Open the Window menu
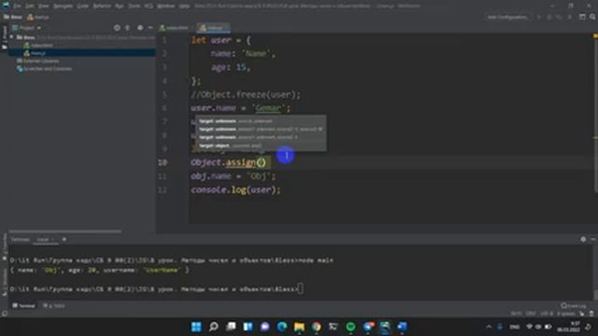This screenshot has height=336, width=598. point(166,7)
